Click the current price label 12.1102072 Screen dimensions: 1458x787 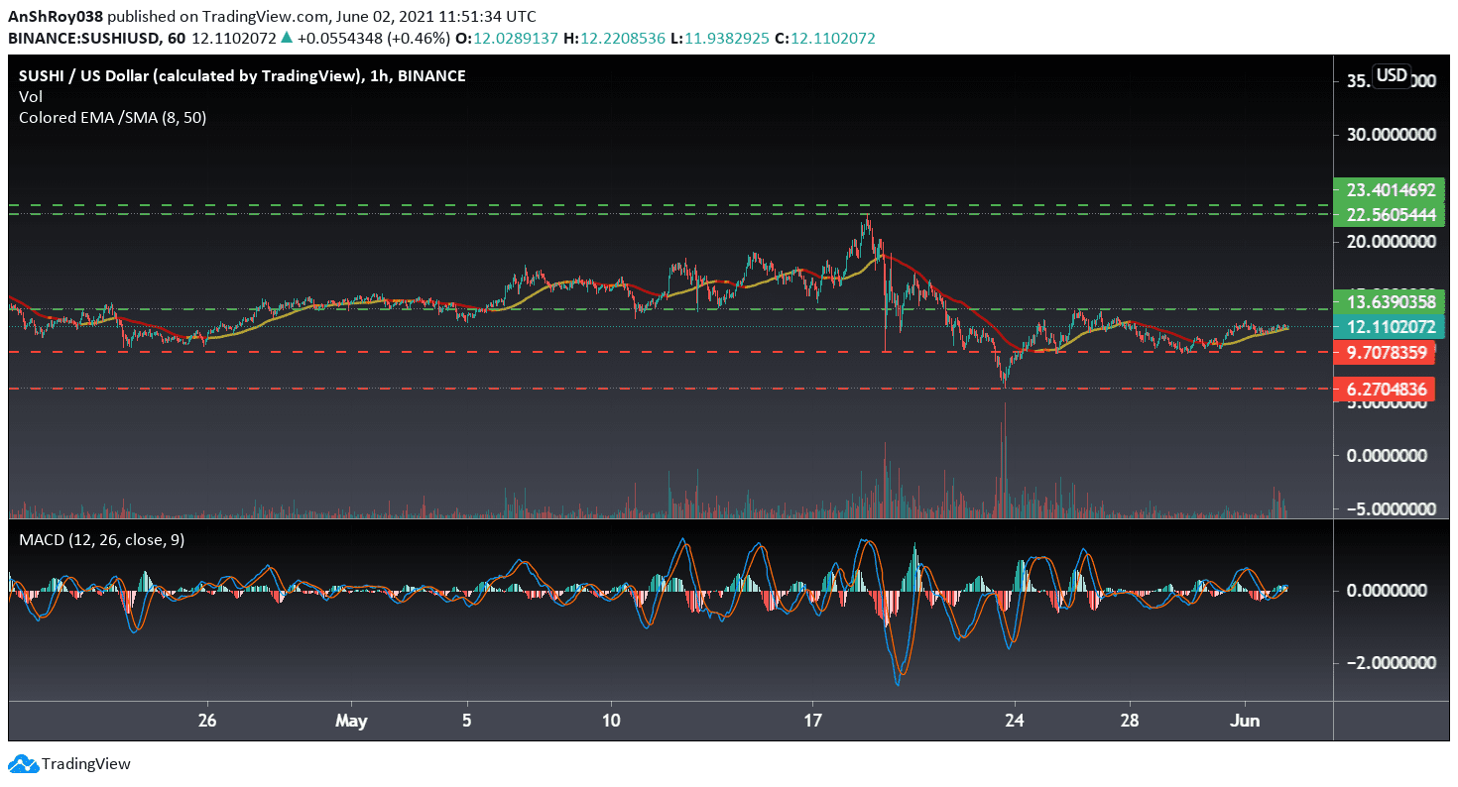click(x=1385, y=327)
